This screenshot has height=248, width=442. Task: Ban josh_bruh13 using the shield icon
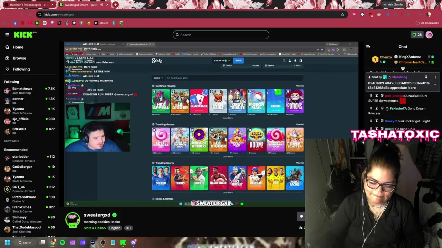tap(382, 96)
